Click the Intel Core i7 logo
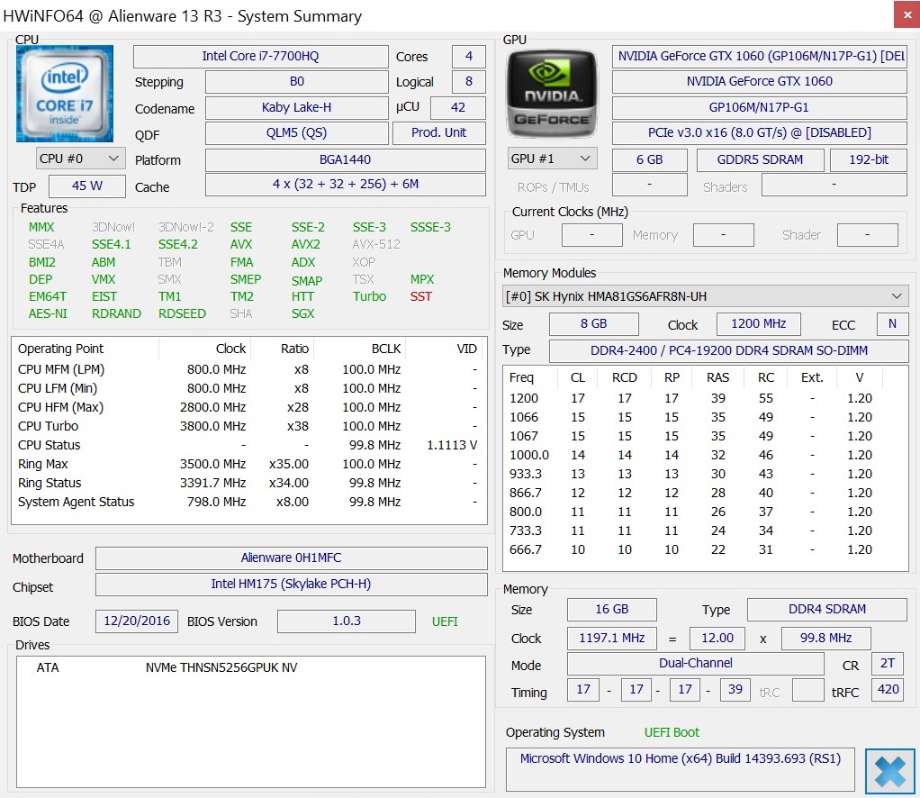920x798 pixels. coord(65,93)
